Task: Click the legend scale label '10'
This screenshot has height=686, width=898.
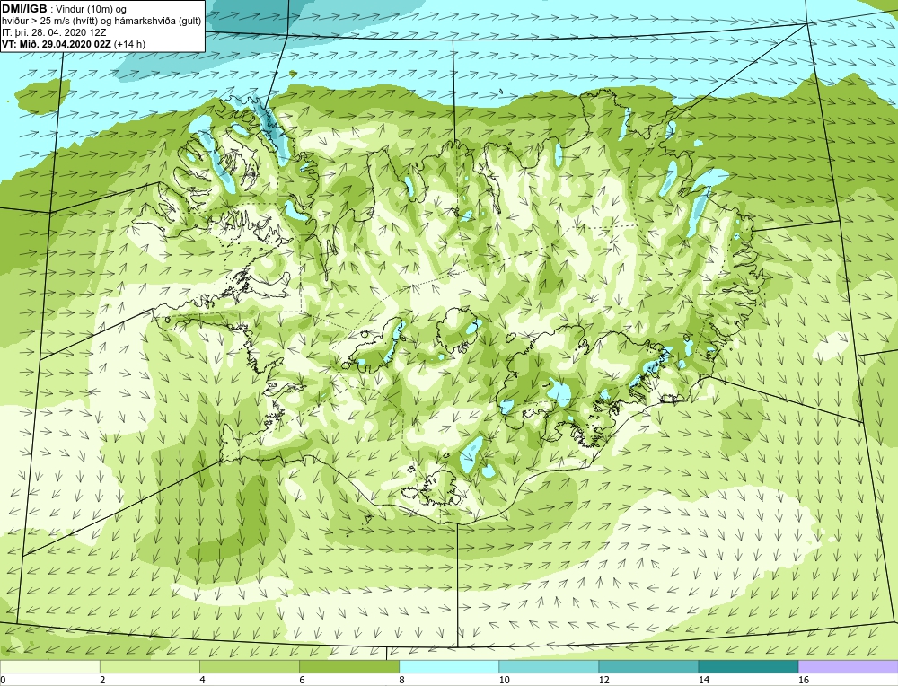Action: coord(504,680)
